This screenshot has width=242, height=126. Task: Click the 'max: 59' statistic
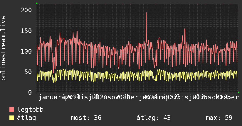219,118
